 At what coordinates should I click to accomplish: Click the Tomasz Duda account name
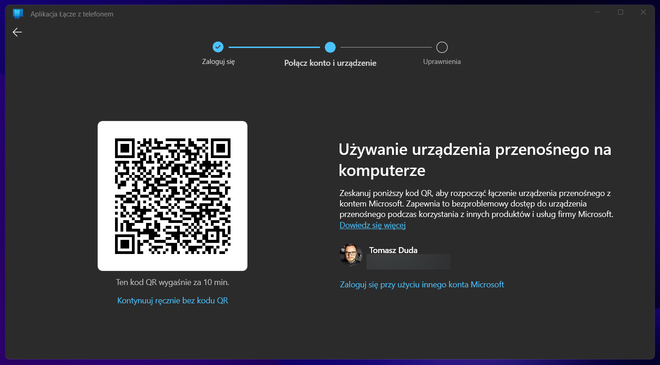click(393, 250)
